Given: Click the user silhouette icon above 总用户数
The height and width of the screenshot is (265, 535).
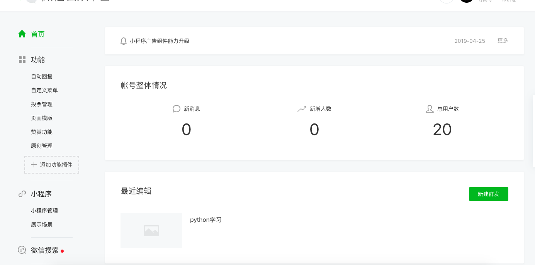Looking at the screenshot, I should point(430,109).
